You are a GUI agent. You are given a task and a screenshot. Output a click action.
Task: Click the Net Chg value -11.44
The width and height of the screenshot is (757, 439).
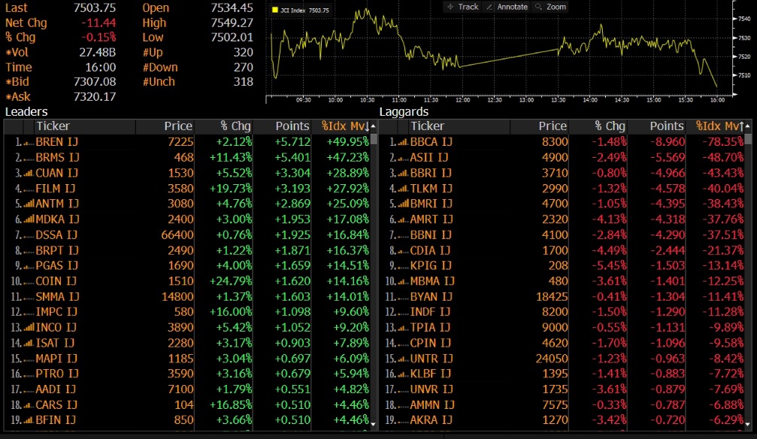click(98, 23)
